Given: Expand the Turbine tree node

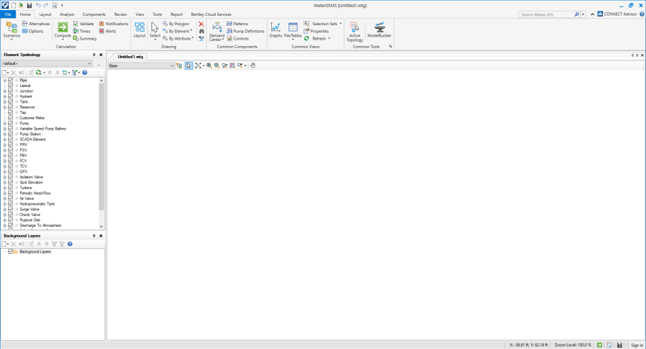Looking at the screenshot, I should [x=5, y=188].
